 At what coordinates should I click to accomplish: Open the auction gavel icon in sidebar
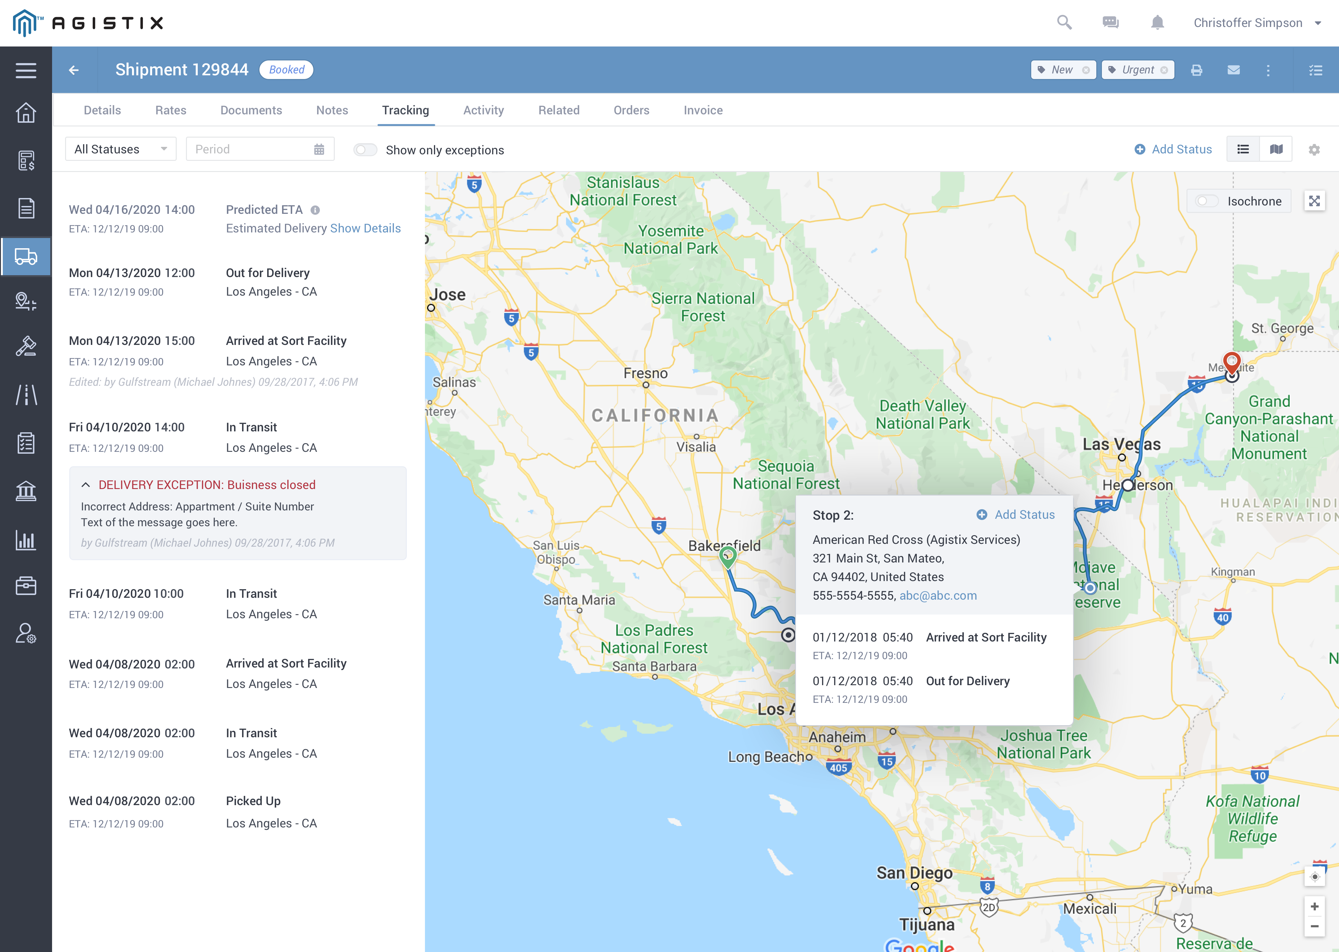pos(26,346)
